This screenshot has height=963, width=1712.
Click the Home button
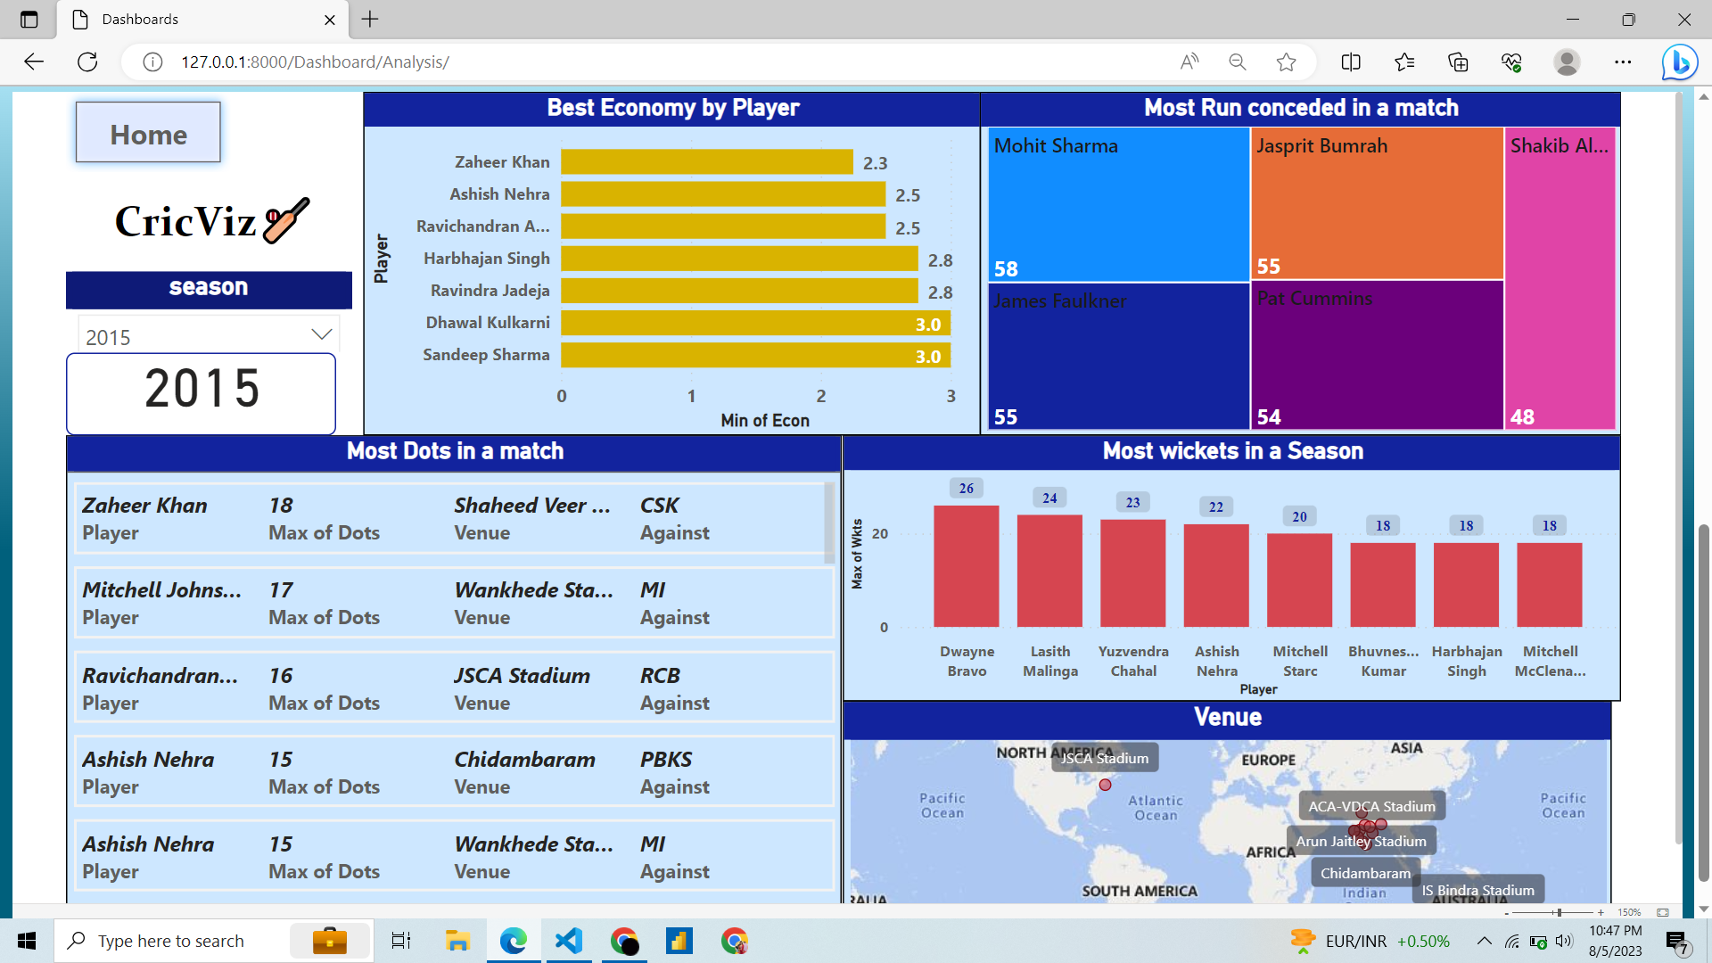(148, 133)
